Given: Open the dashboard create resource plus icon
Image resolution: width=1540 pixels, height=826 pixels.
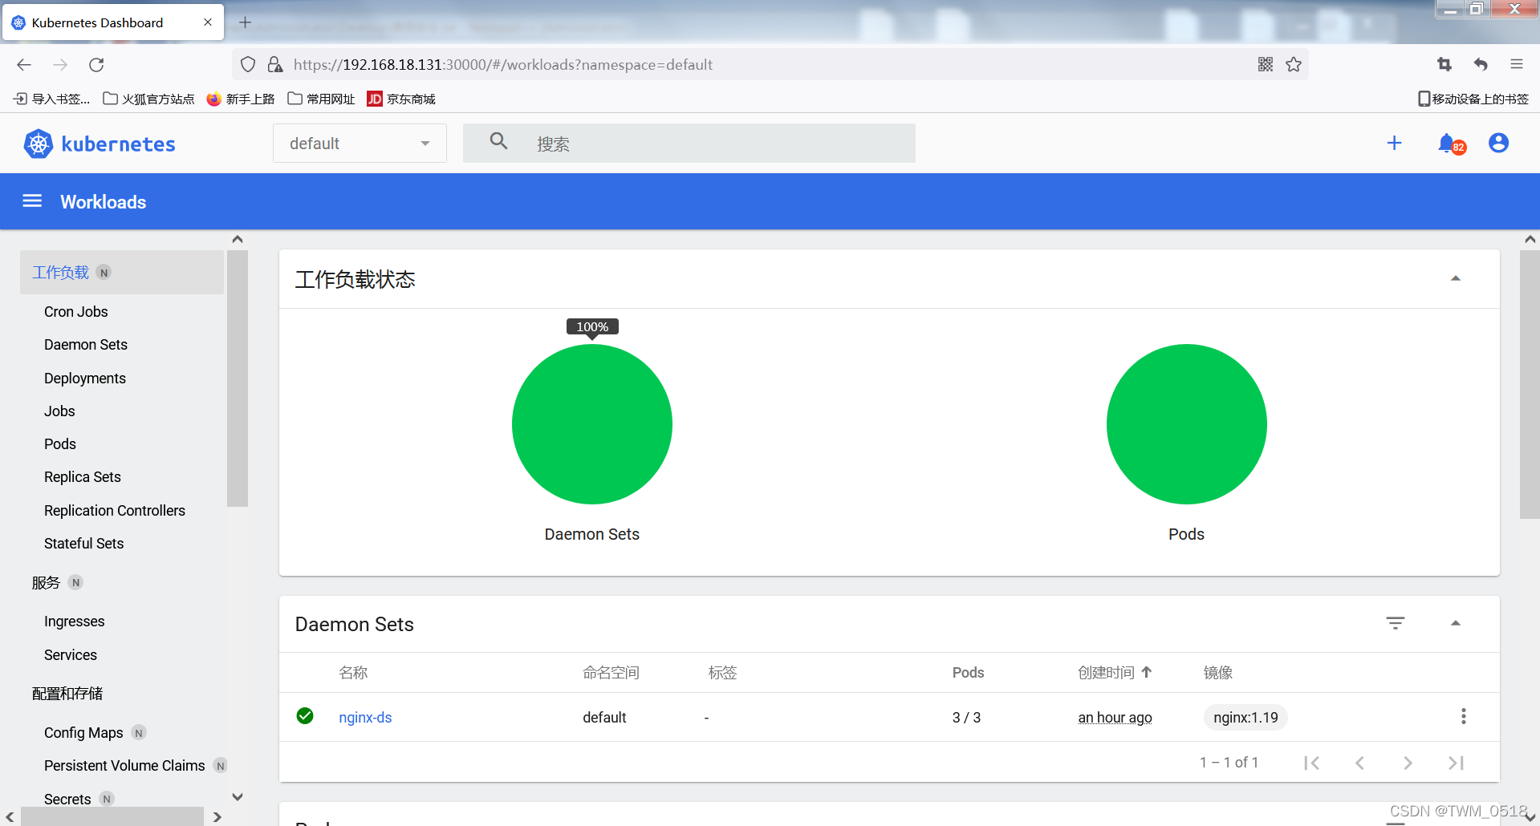Looking at the screenshot, I should pyautogui.click(x=1395, y=143).
